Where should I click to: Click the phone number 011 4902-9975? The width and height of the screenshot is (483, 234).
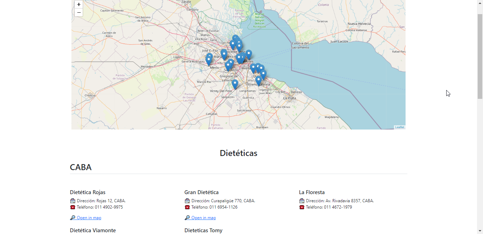click(109, 207)
